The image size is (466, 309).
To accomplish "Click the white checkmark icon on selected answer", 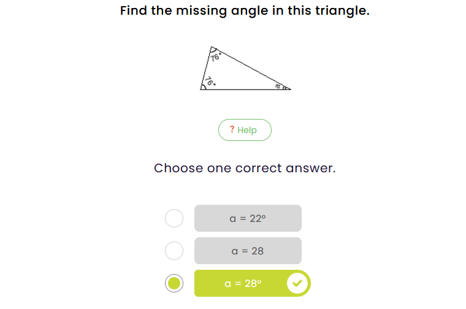I will point(297,283).
